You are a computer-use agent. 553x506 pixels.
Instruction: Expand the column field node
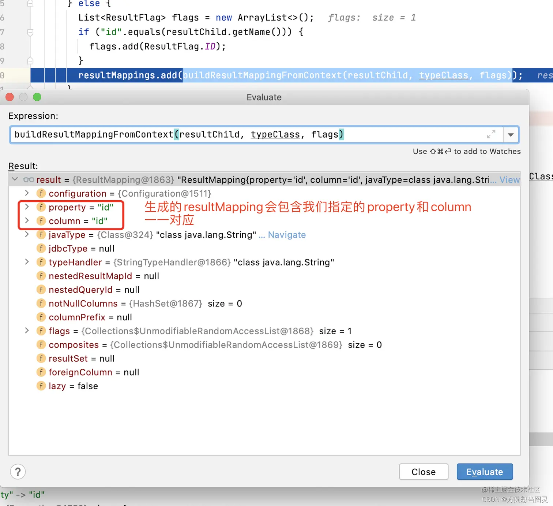(x=27, y=220)
